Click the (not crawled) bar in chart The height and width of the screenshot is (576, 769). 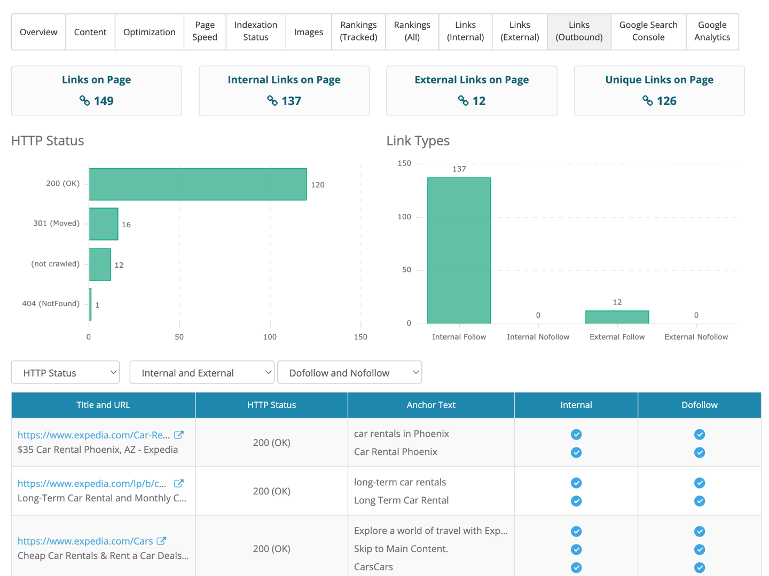click(x=100, y=264)
